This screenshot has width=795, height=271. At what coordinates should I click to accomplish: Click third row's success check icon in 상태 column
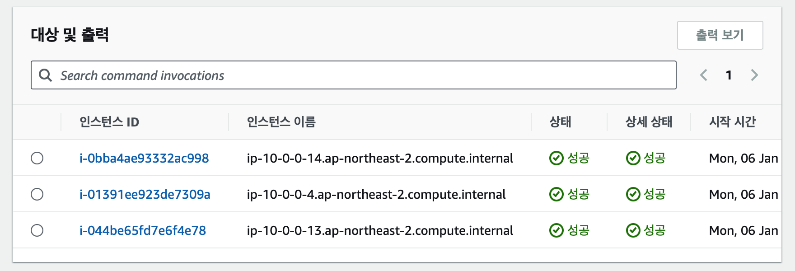(x=556, y=230)
